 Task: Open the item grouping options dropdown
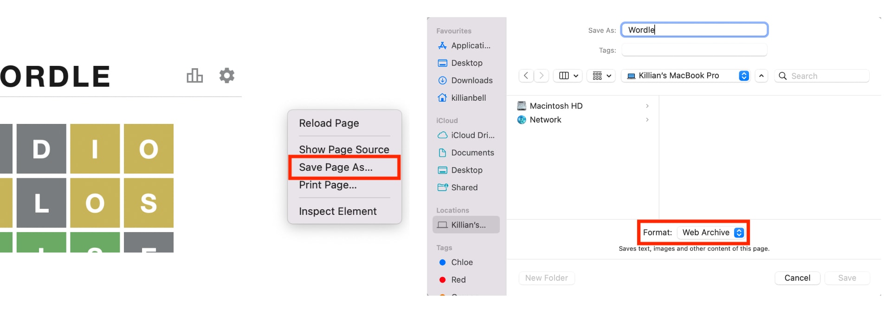coord(601,76)
